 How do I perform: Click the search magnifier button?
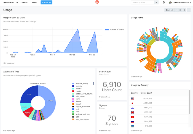[x=156, y=2]
